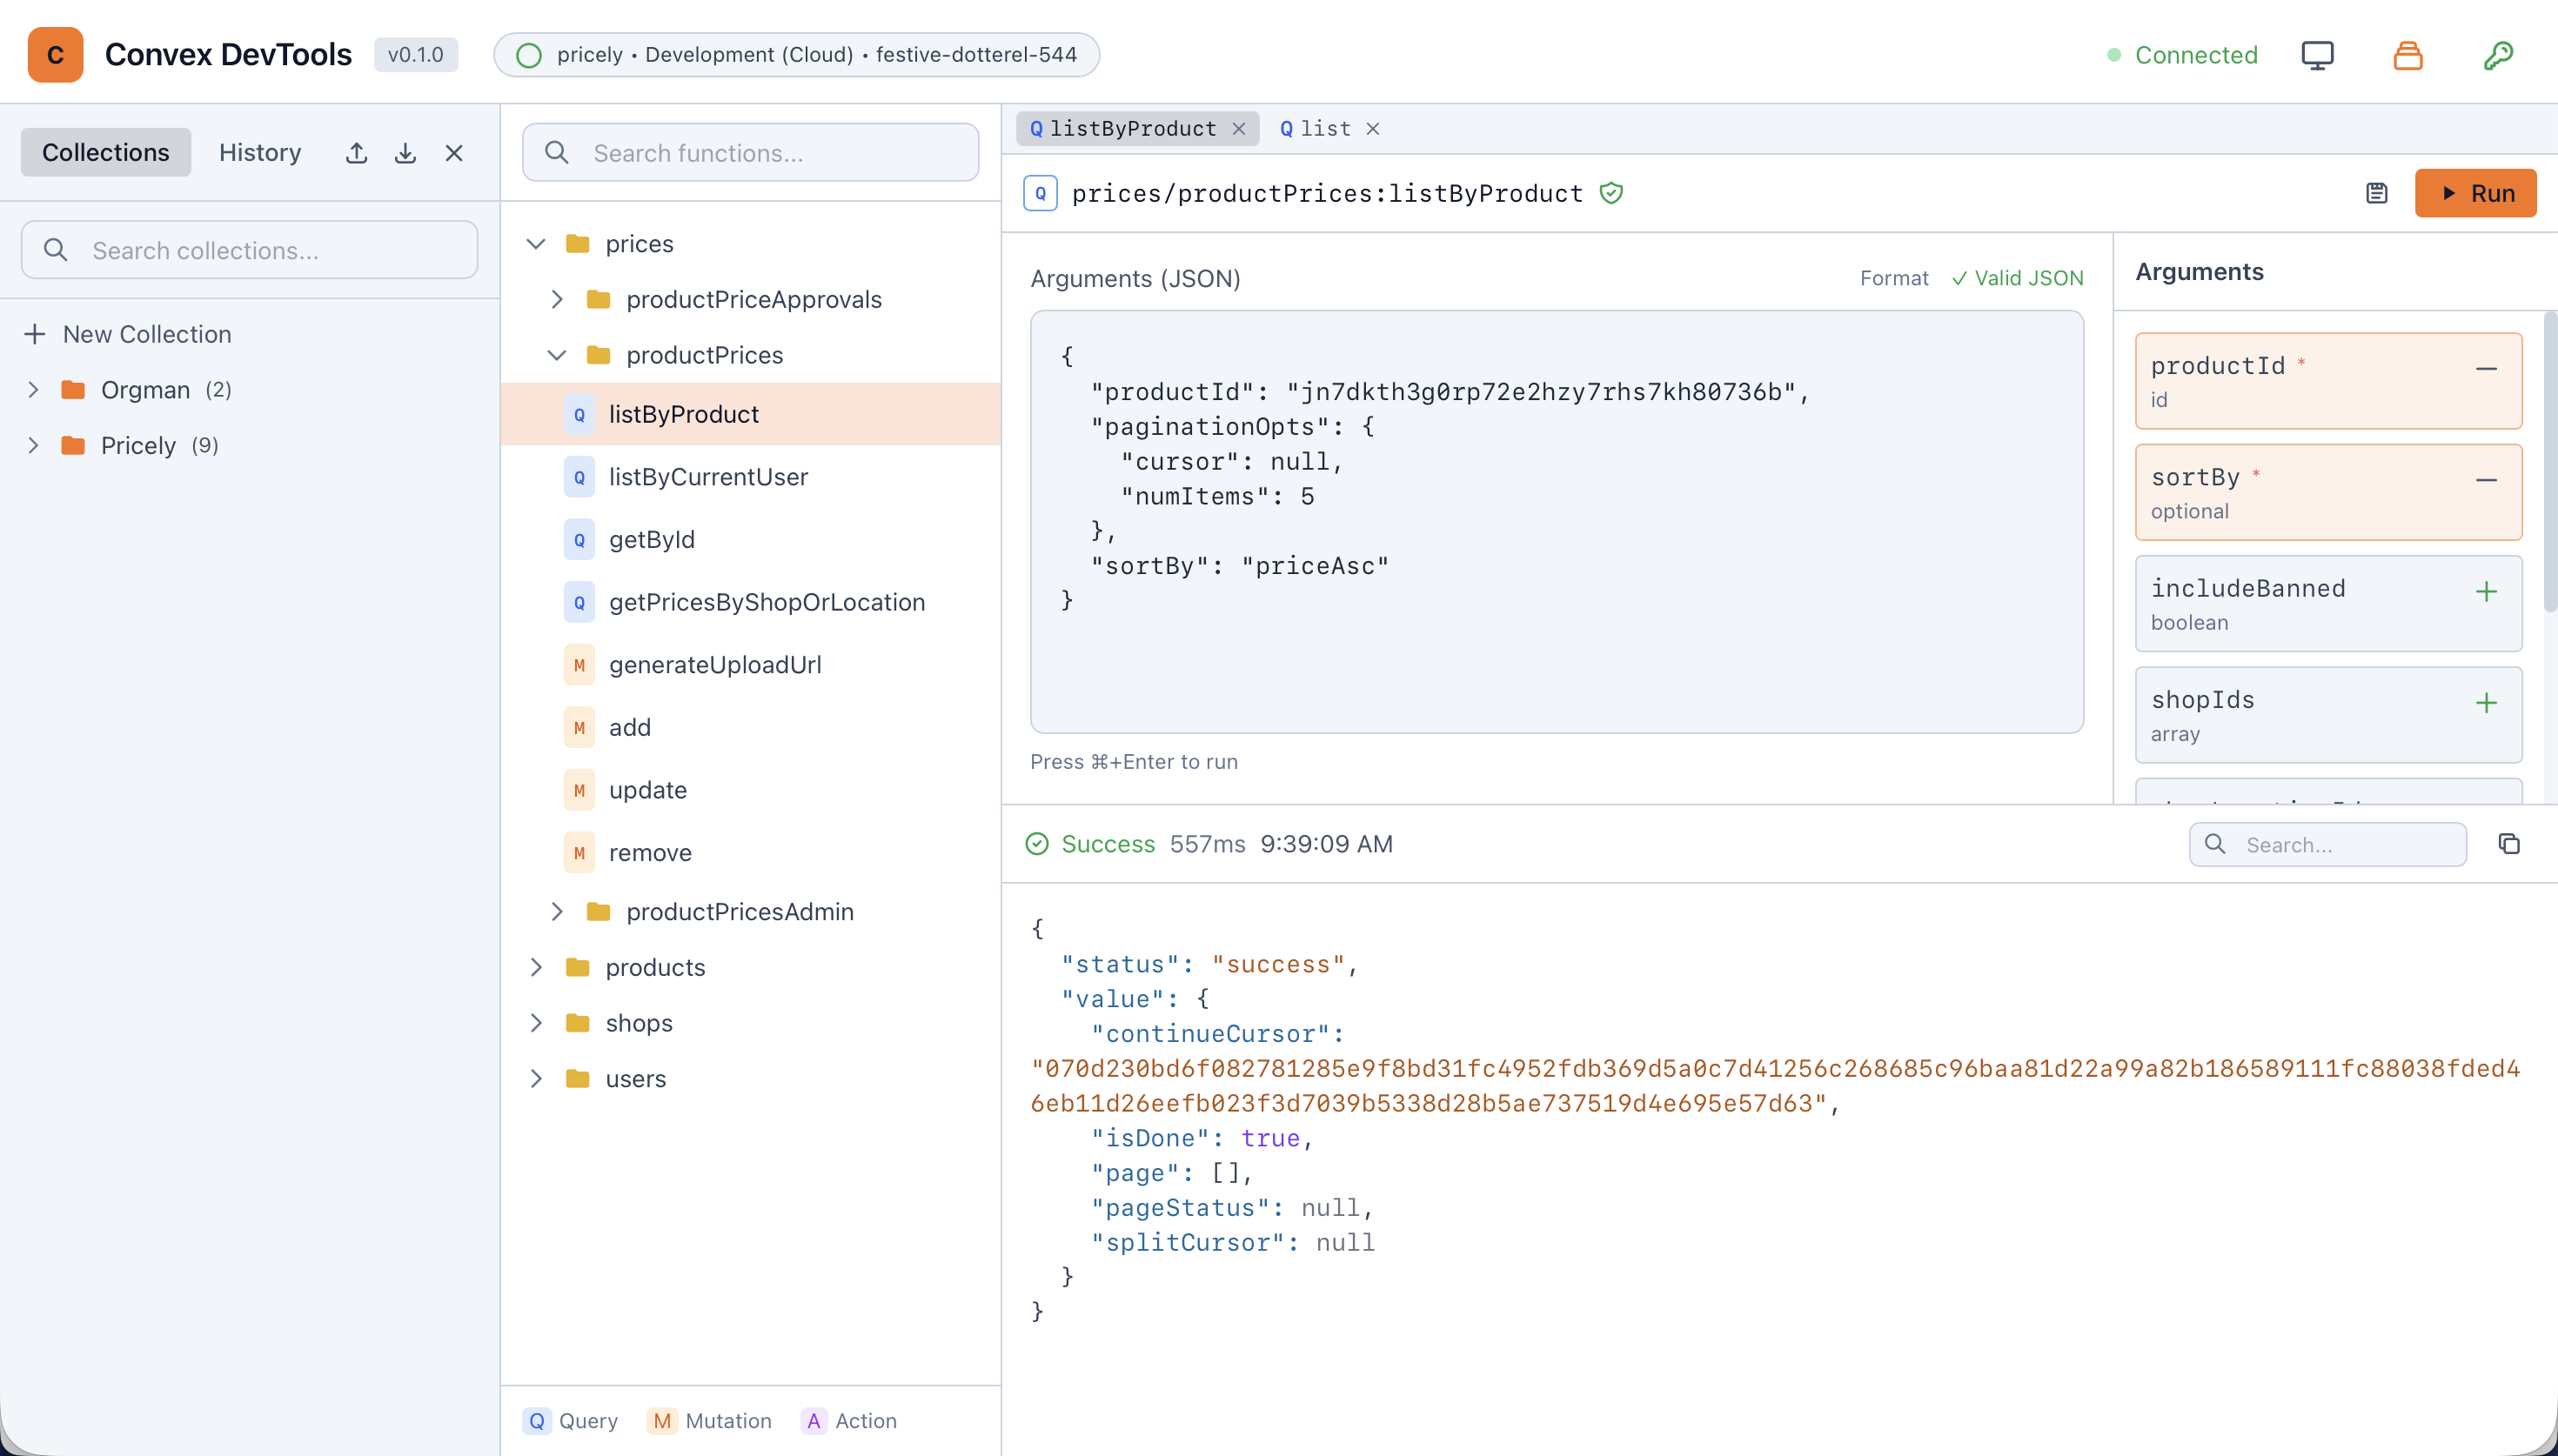Open the orange storage archive icon
The image size is (2558, 1456).
2408,55
